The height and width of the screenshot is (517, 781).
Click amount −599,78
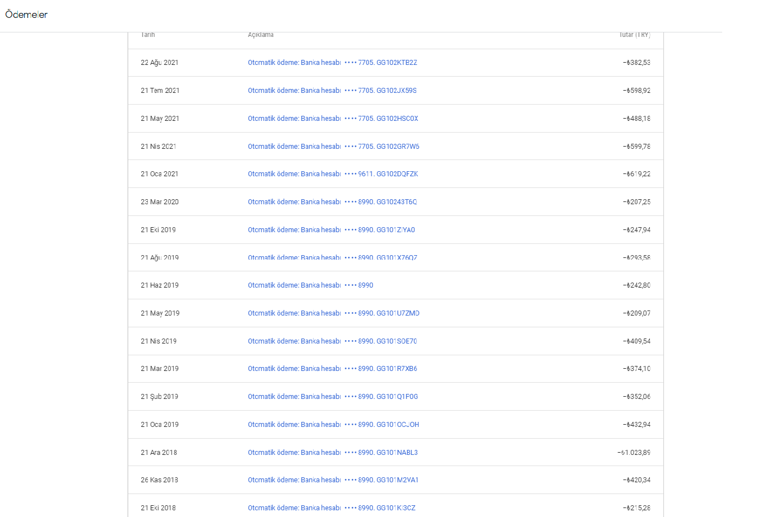(x=636, y=147)
